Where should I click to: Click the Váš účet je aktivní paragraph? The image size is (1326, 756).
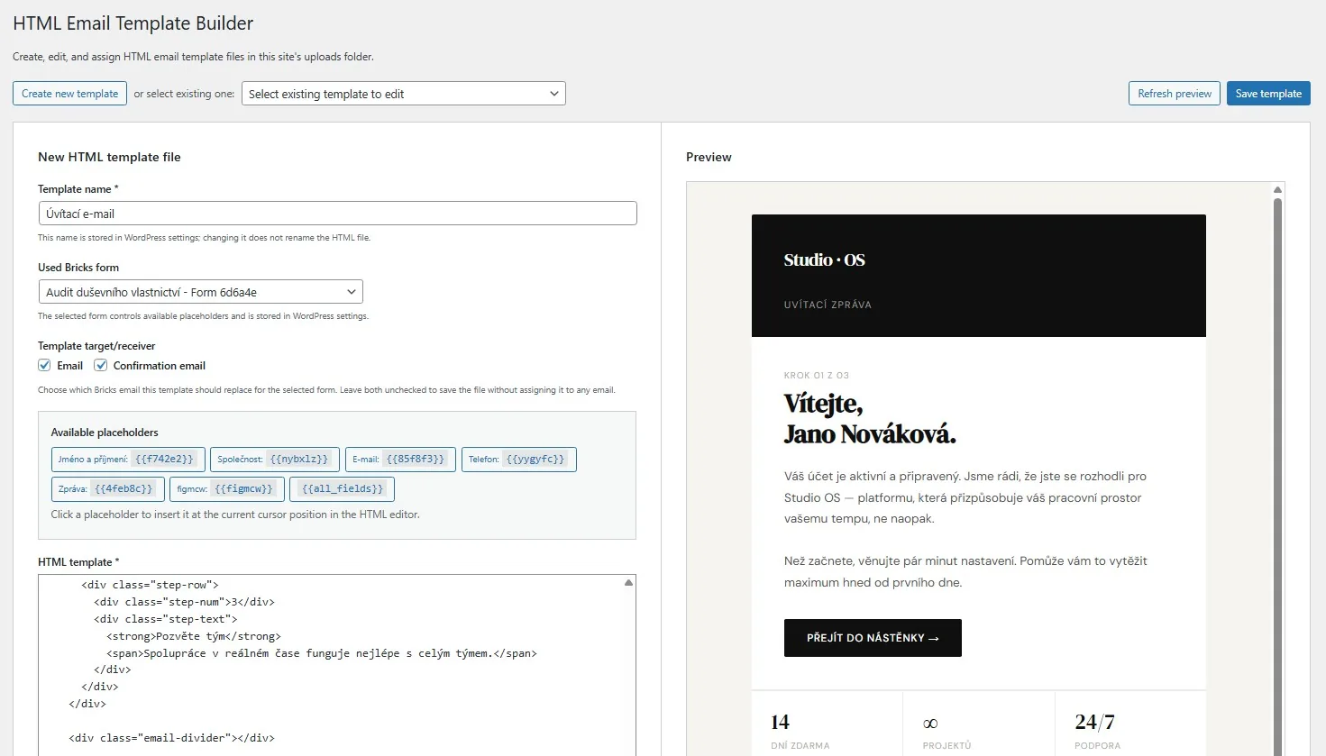tap(965, 497)
